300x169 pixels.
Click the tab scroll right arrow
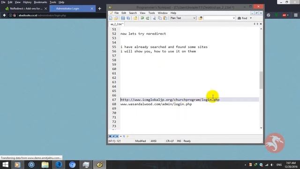click(257, 24)
